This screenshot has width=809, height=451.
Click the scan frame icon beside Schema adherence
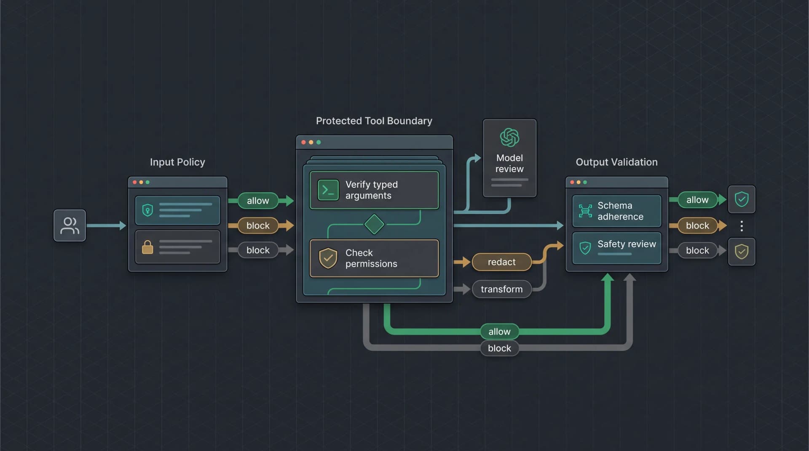click(585, 211)
